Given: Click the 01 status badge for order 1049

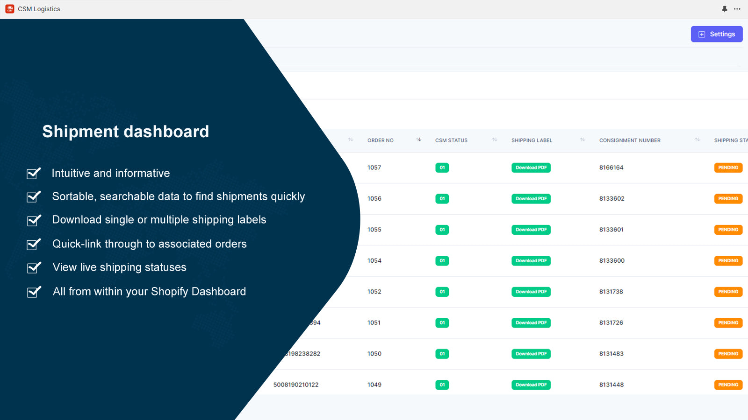Looking at the screenshot, I should tap(442, 385).
